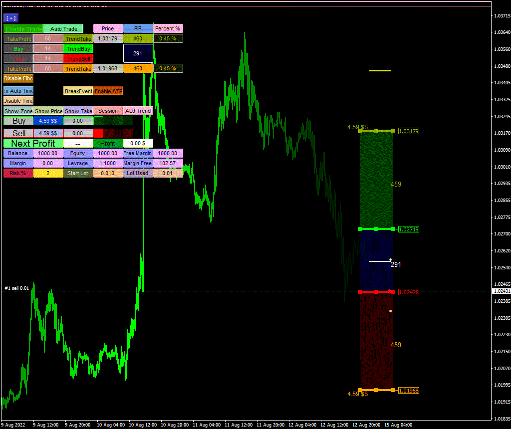The width and height of the screenshot is (511, 429).
Task: Toggle the Auto Time button
Action: [18, 91]
